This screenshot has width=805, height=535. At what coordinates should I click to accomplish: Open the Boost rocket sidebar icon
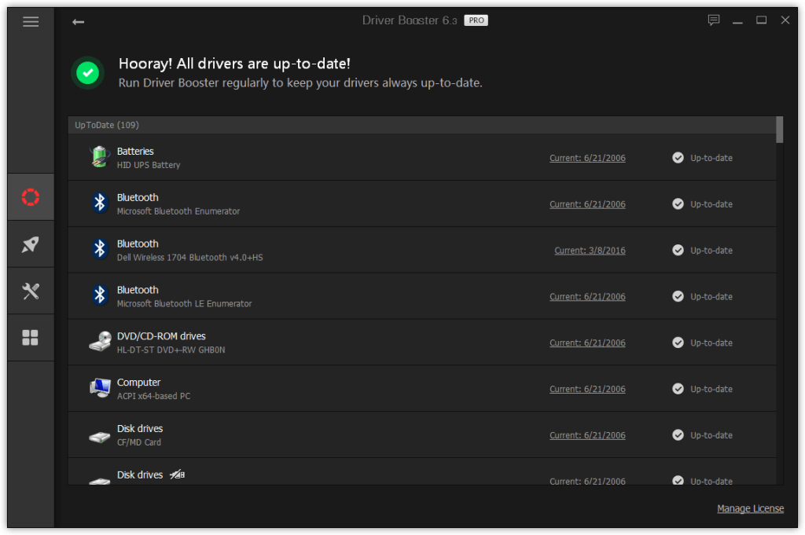point(31,244)
